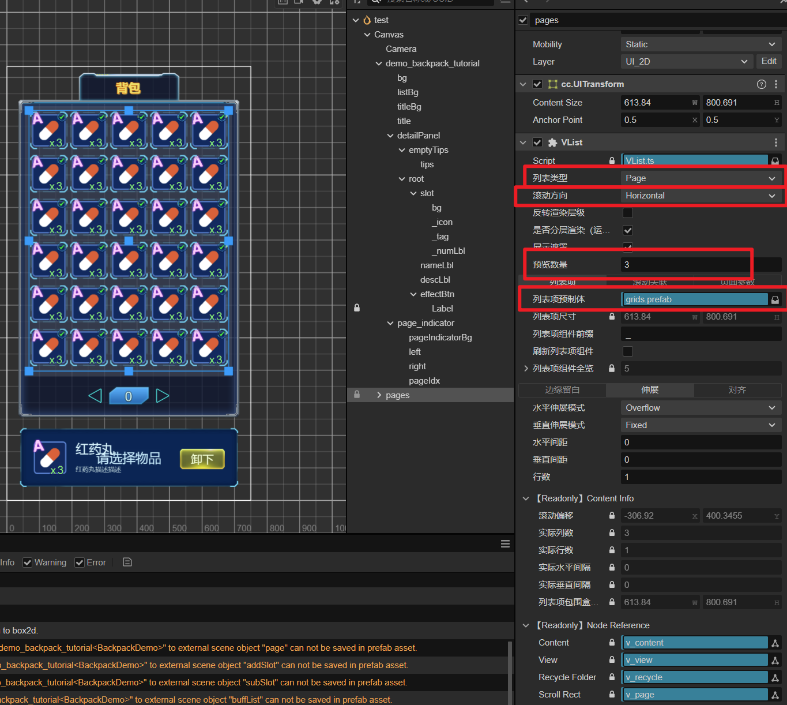Click the 列表项组件前缀 input field
The width and height of the screenshot is (787, 705).
point(701,334)
